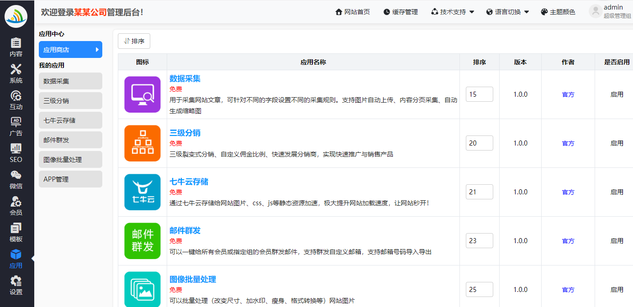This screenshot has height=307, width=633.
Task: Toggle 启用 status for 邮件群发 row
Action: click(x=617, y=241)
